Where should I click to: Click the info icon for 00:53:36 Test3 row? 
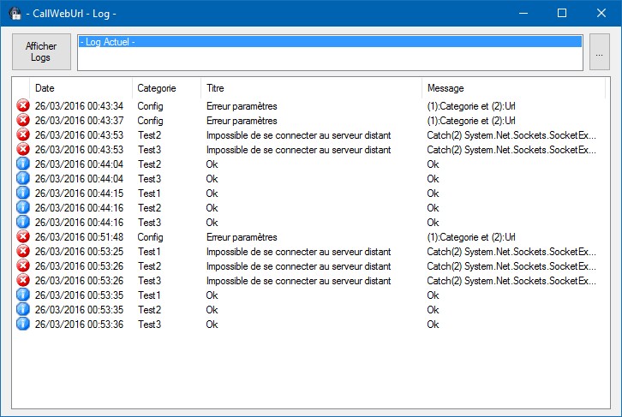point(23,325)
